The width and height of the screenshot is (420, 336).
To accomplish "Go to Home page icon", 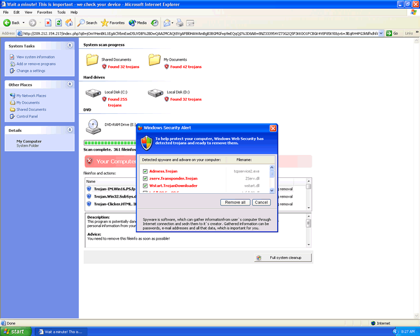I will 69,22.
